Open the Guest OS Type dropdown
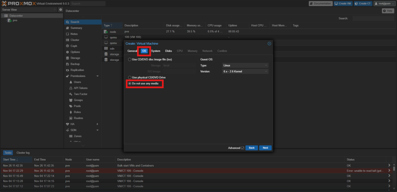 tap(245, 66)
